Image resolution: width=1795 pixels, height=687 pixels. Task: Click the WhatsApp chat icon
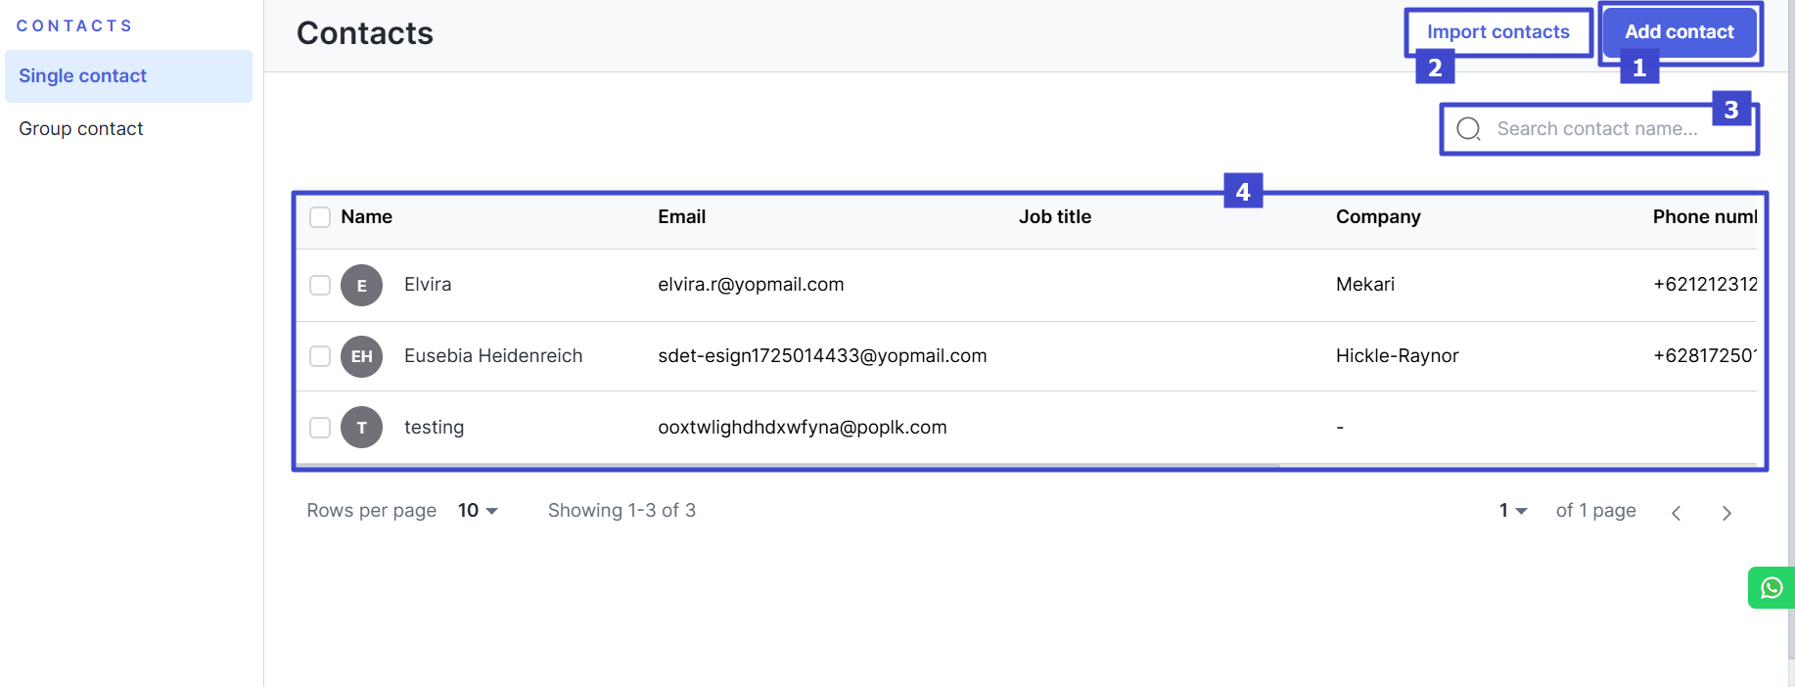pyautogui.click(x=1771, y=587)
